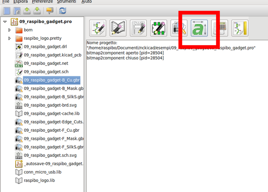Click the refresh project tree icon
Viewport: 268px width, 192px height.
(x=62, y=10)
